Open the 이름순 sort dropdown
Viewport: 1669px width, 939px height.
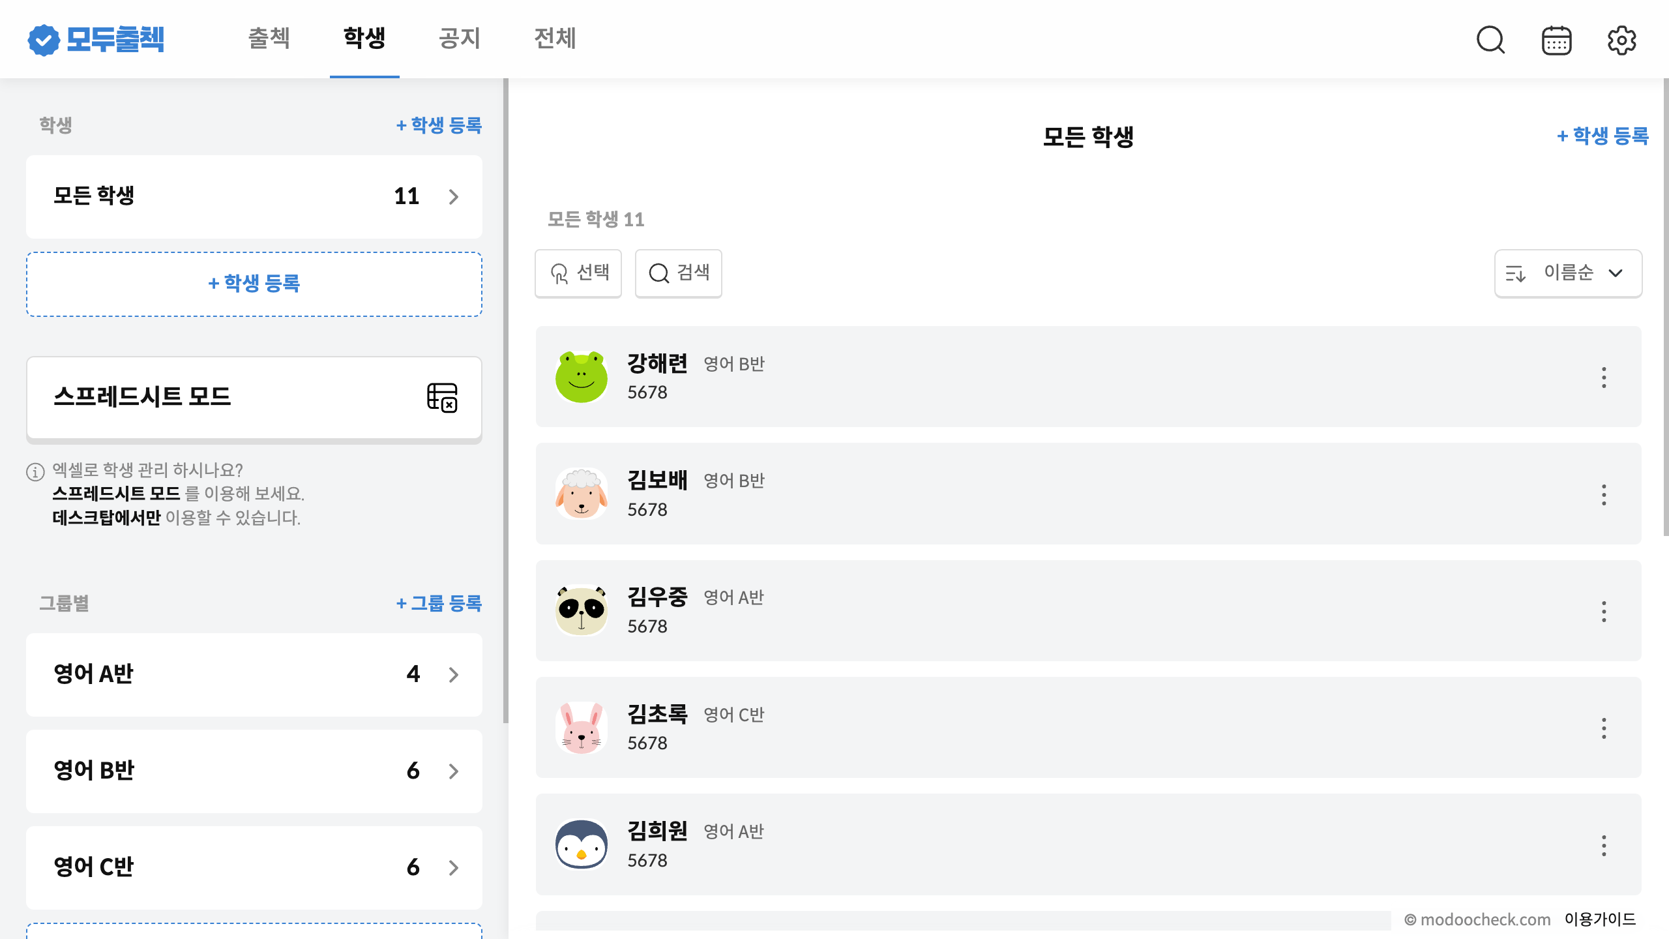(x=1568, y=273)
